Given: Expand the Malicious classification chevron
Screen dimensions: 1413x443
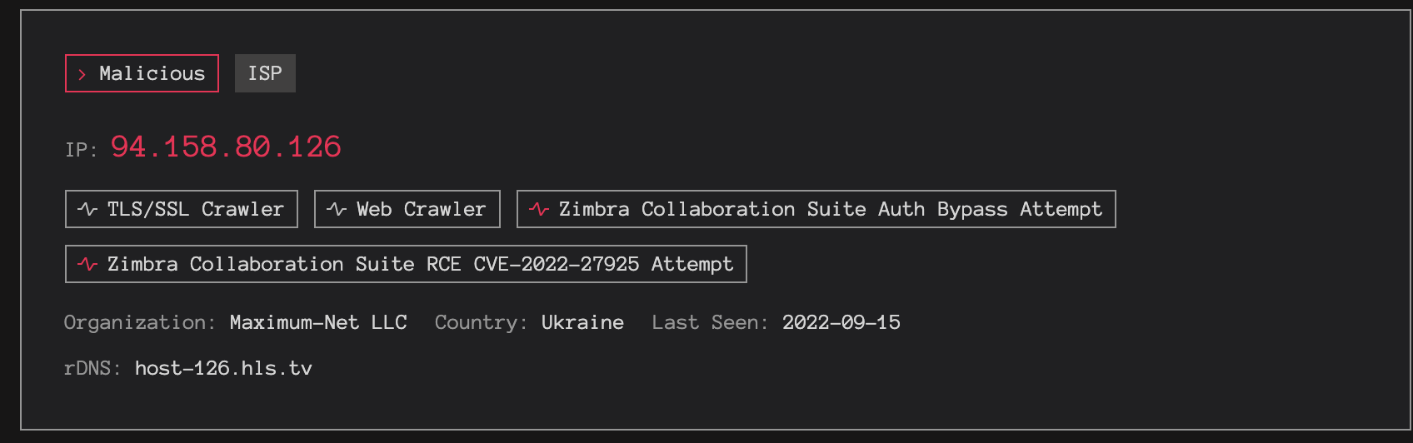Looking at the screenshot, I should pos(82,74).
